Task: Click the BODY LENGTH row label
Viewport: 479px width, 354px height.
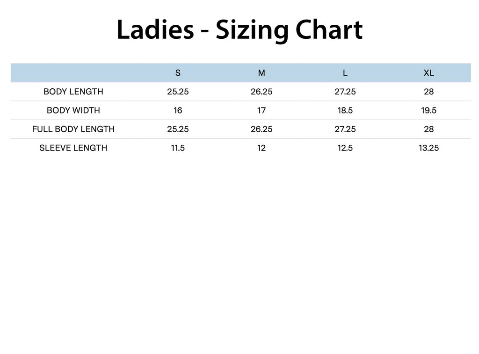Action: [x=73, y=92]
